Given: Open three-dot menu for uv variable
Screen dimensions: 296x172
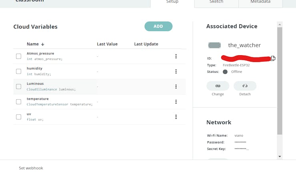Looking at the screenshot, I should 176,117.
